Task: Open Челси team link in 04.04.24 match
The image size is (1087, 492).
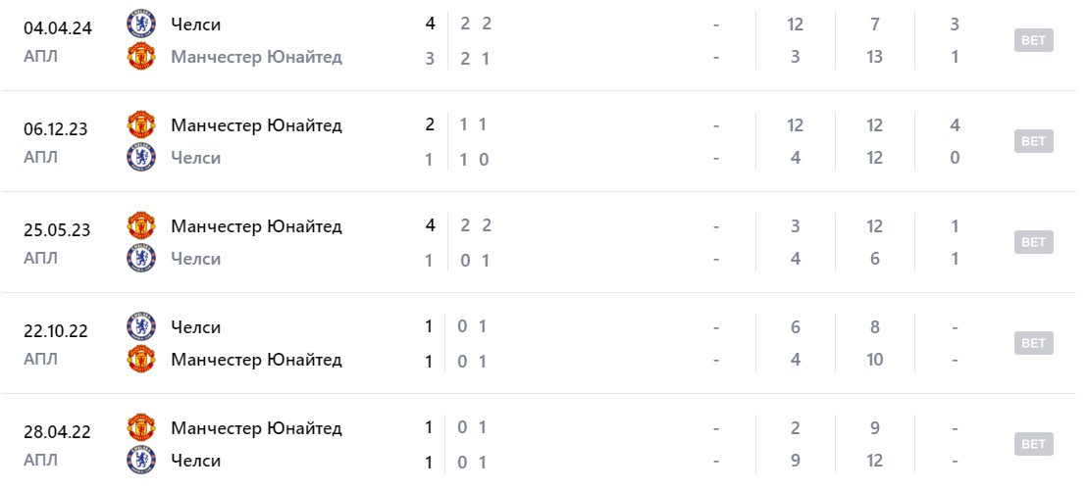Action: [x=195, y=25]
